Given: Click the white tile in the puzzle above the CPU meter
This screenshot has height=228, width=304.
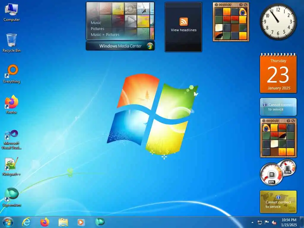Looking at the screenshot, I should 274,144.
